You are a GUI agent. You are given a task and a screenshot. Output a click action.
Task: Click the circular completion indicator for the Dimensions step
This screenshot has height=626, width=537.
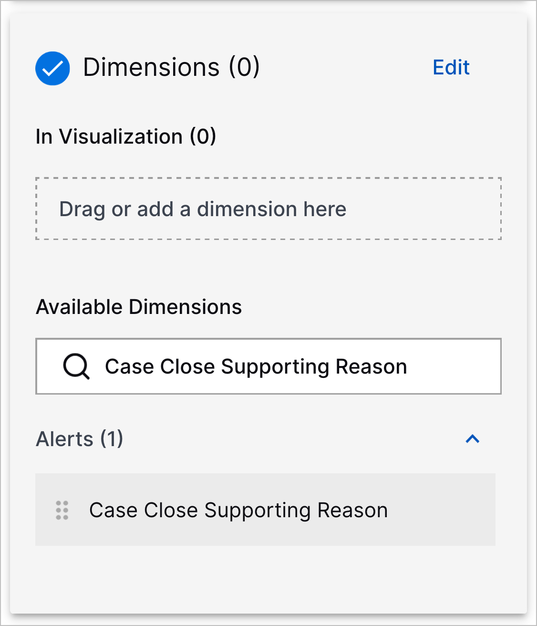click(x=52, y=68)
